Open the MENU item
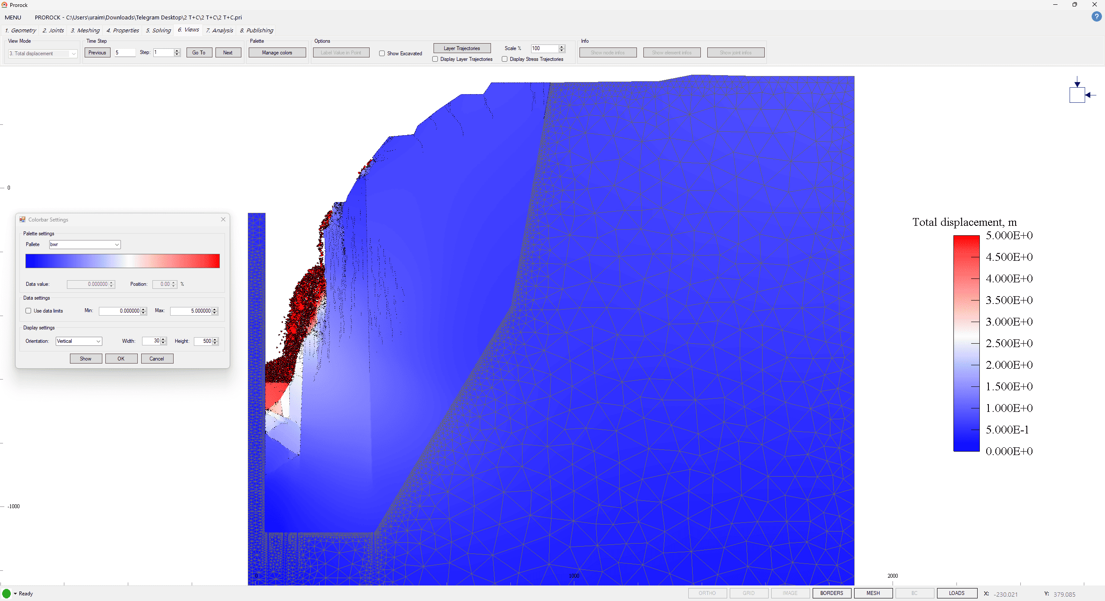The width and height of the screenshot is (1105, 601). [13, 17]
